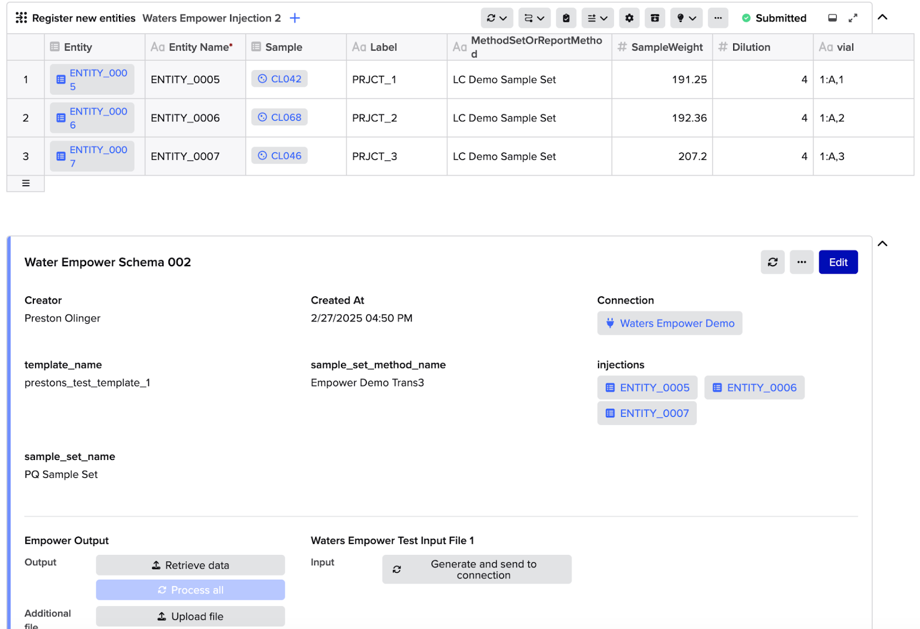Toggle the bottom panel view icon
The width and height of the screenshot is (920, 629).
coord(832,18)
